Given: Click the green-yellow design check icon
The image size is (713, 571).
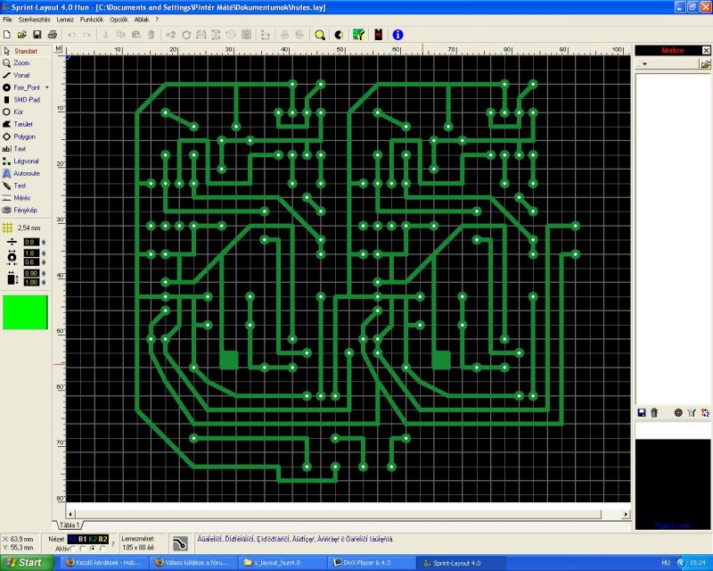Looking at the screenshot, I should [358, 35].
